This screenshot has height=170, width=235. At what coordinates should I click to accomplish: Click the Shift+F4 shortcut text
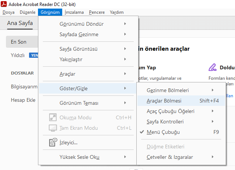click(209, 101)
